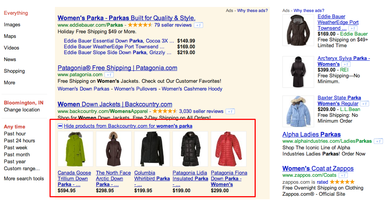Click the +1 button beside Backcountry seller reviews
This screenshot has width=390, height=200.
coord(230,111)
